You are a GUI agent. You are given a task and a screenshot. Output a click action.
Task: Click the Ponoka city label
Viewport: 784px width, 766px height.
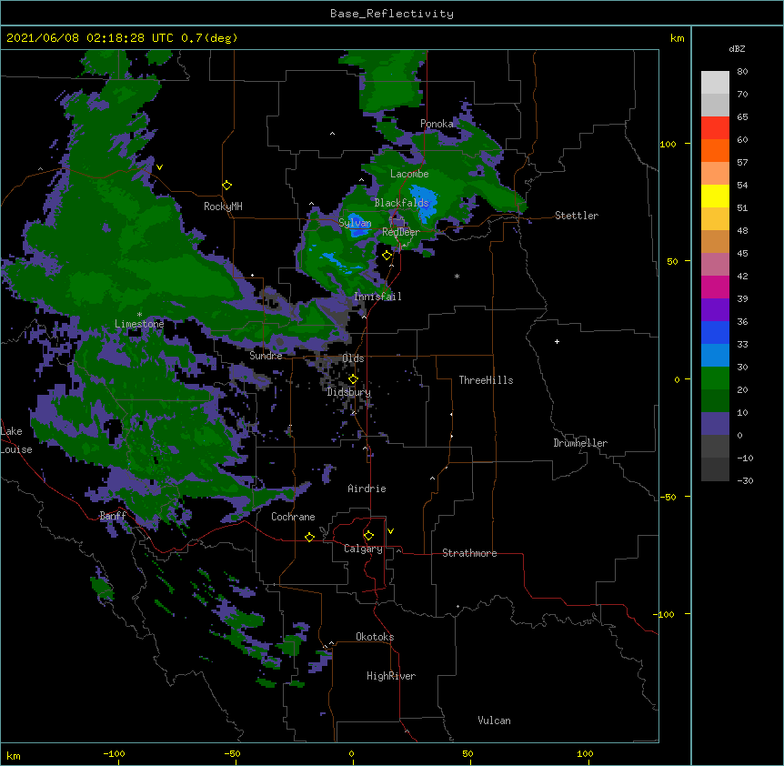coord(437,124)
